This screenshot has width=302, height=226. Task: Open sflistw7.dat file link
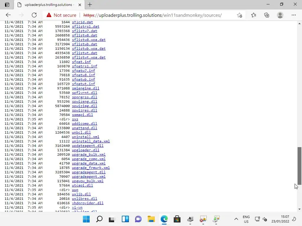[85, 31]
